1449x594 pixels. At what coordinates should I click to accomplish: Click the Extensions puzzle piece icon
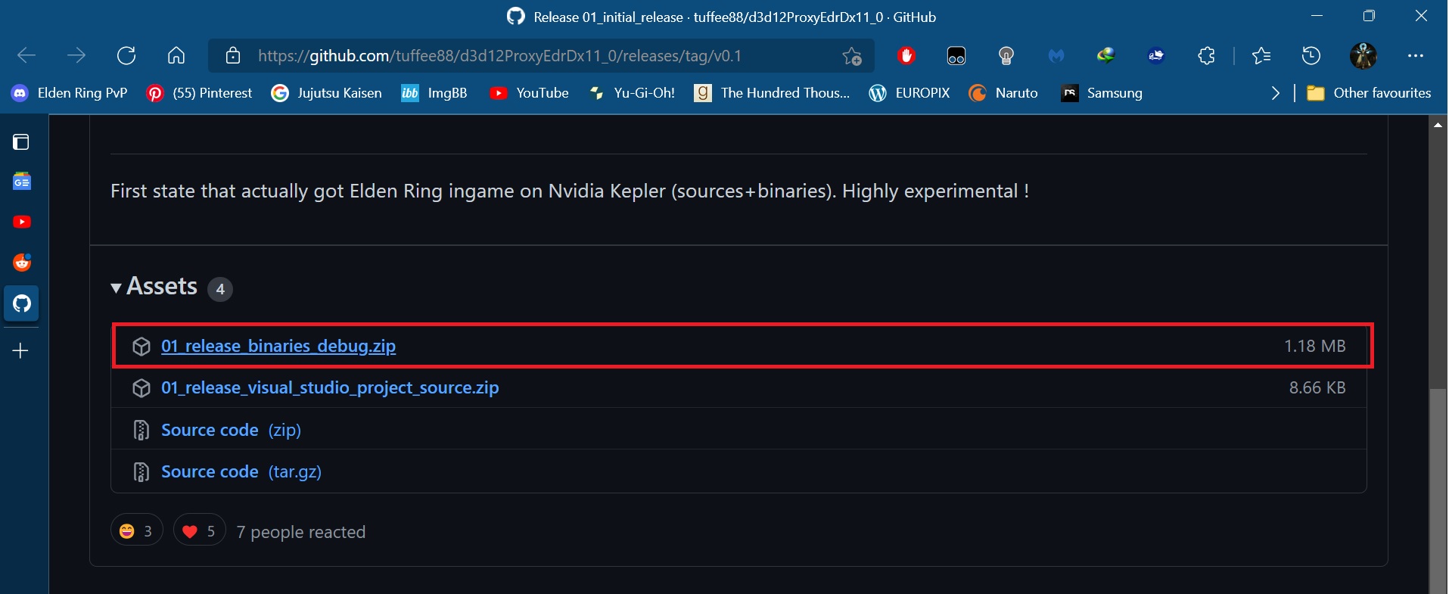pyautogui.click(x=1206, y=55)
